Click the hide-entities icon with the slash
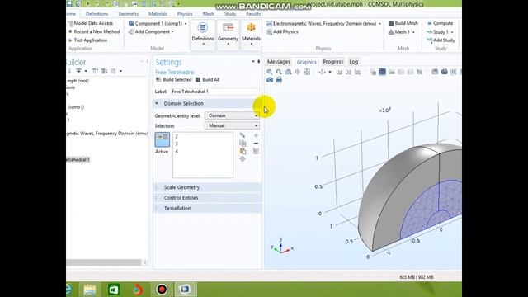Viewport: 528px width, 297px height. tap(420, 72)
